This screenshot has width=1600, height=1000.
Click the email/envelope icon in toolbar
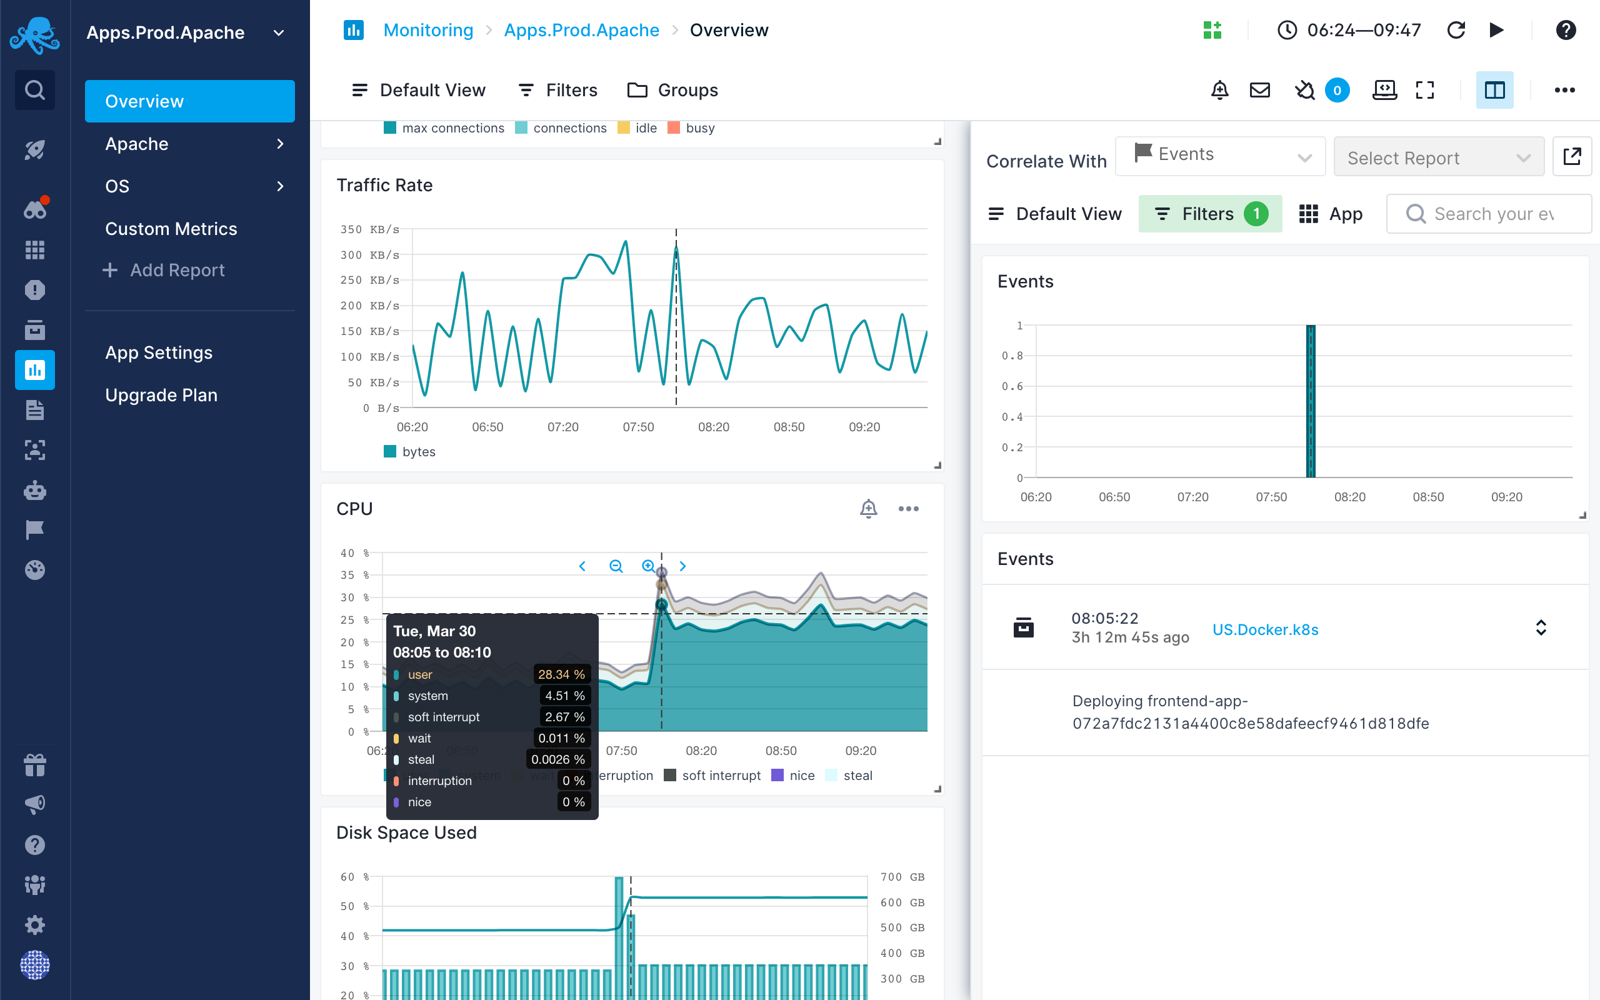click(1260, 91)
